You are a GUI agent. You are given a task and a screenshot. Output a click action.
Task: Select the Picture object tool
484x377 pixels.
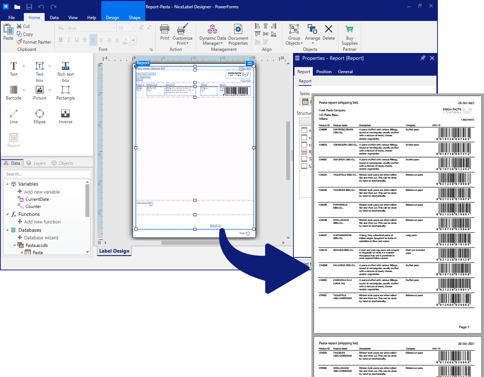click(40, 93)
